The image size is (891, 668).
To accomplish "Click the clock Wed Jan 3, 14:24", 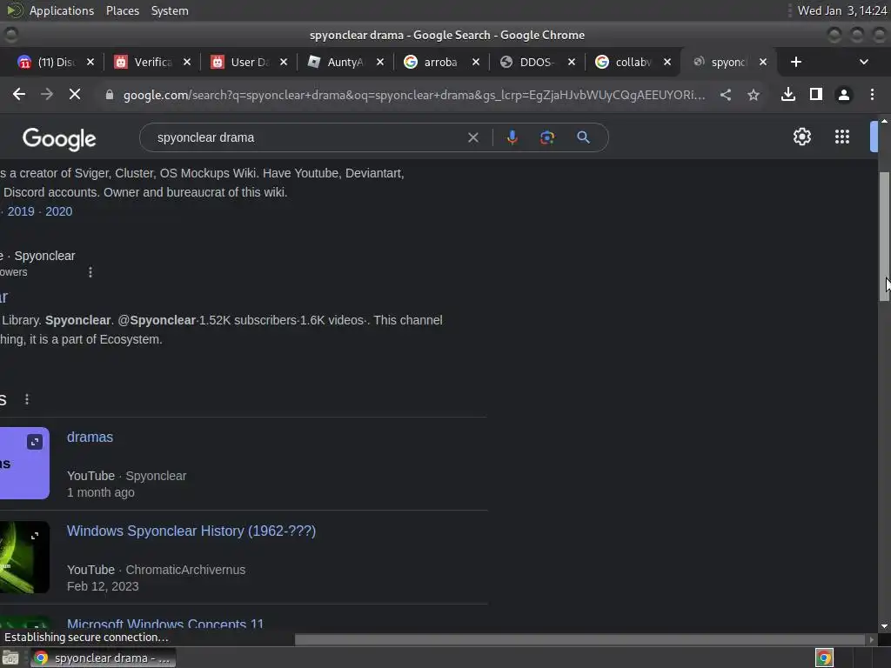I will click(x=842, y=10).
